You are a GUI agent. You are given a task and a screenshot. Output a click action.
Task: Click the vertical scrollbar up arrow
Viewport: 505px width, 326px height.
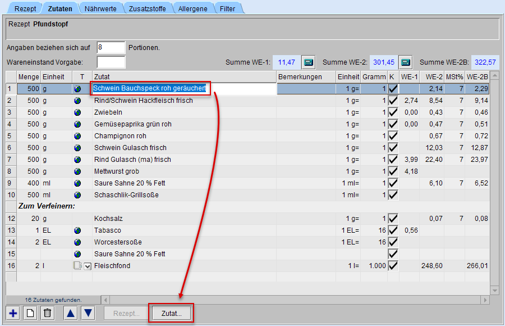(x=495, y=75)
